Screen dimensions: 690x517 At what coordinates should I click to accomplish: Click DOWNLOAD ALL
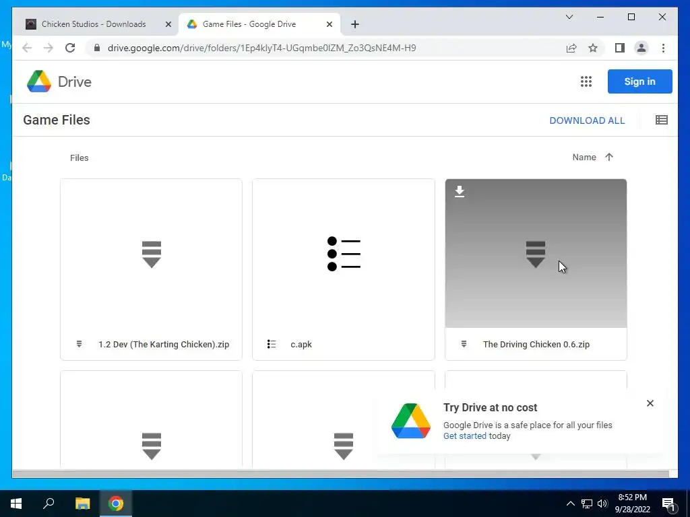587,120
